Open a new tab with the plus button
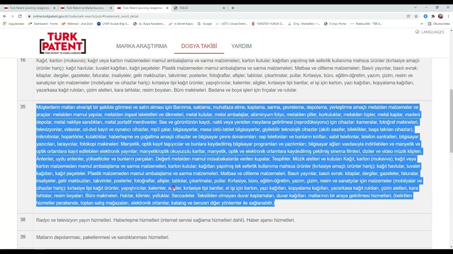 click(x=233, y=8)
